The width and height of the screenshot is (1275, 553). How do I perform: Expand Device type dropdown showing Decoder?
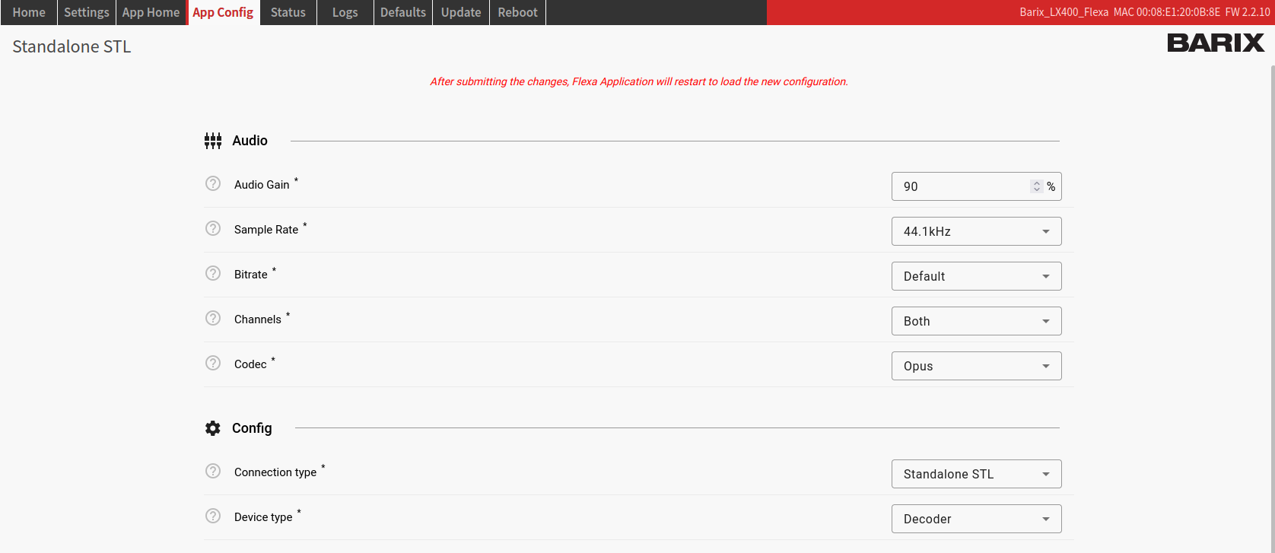coord(976,519)
